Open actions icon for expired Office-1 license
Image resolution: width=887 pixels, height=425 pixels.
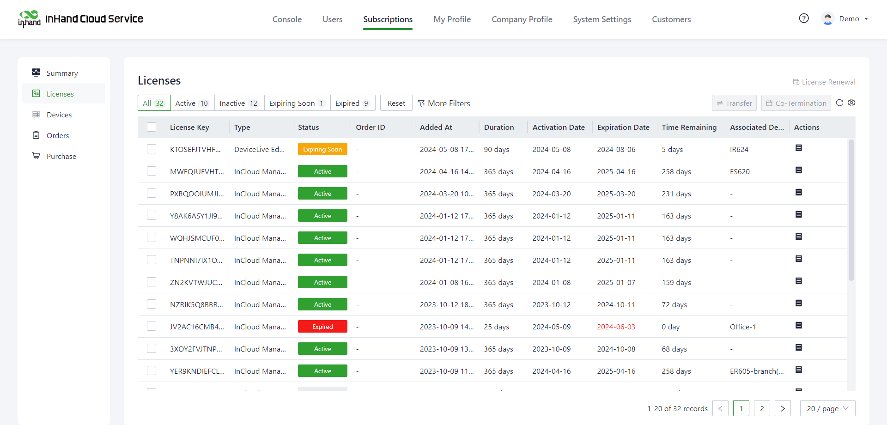point(798,326)
